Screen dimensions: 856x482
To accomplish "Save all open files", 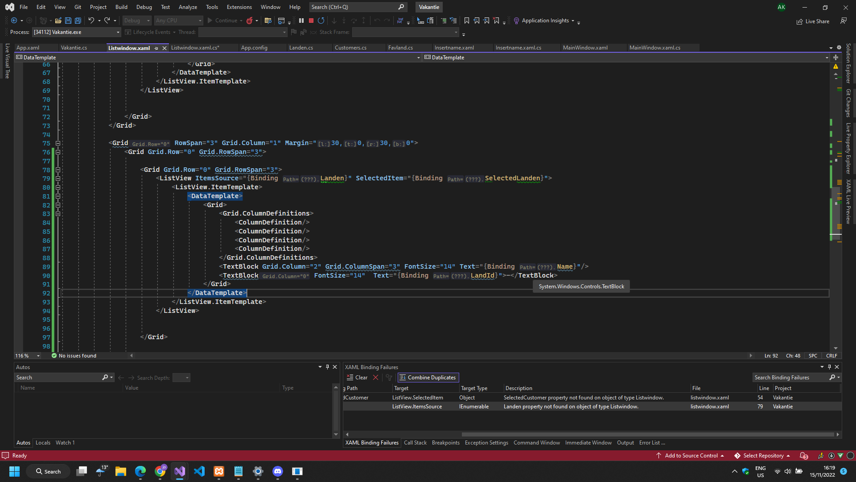I will tap(78, 21).
